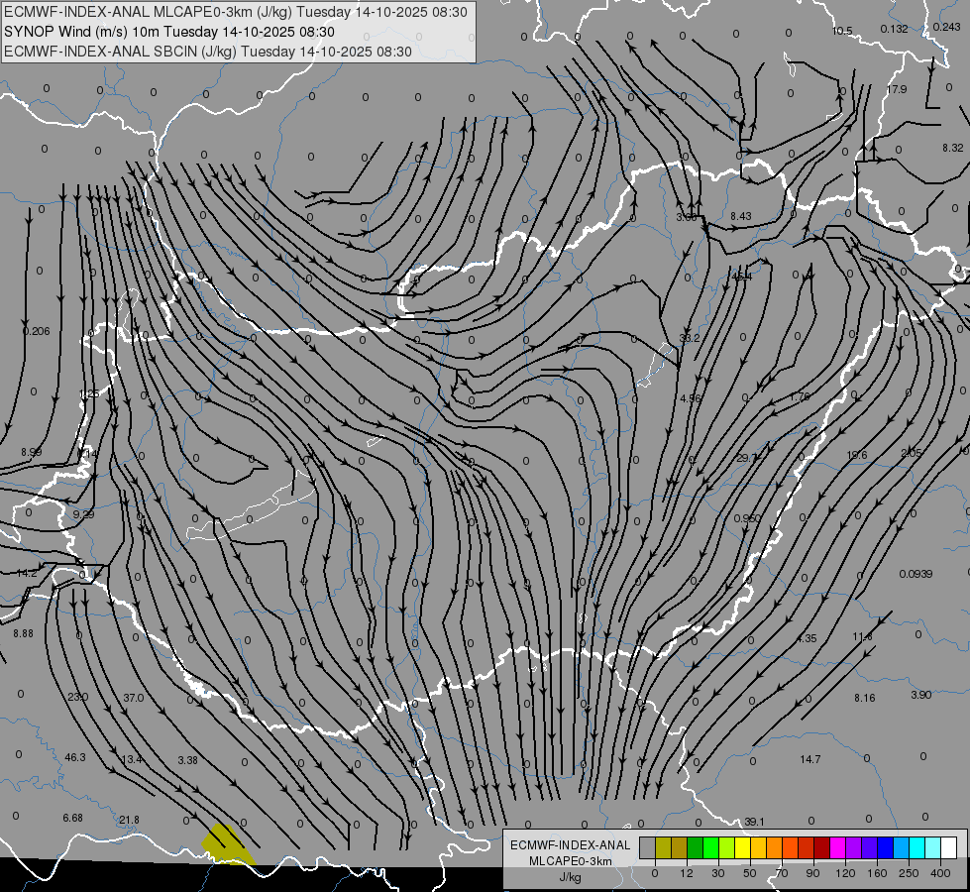
Task: Click the map value 0.132
Action: pyautogui.click(x=894, y=29)
